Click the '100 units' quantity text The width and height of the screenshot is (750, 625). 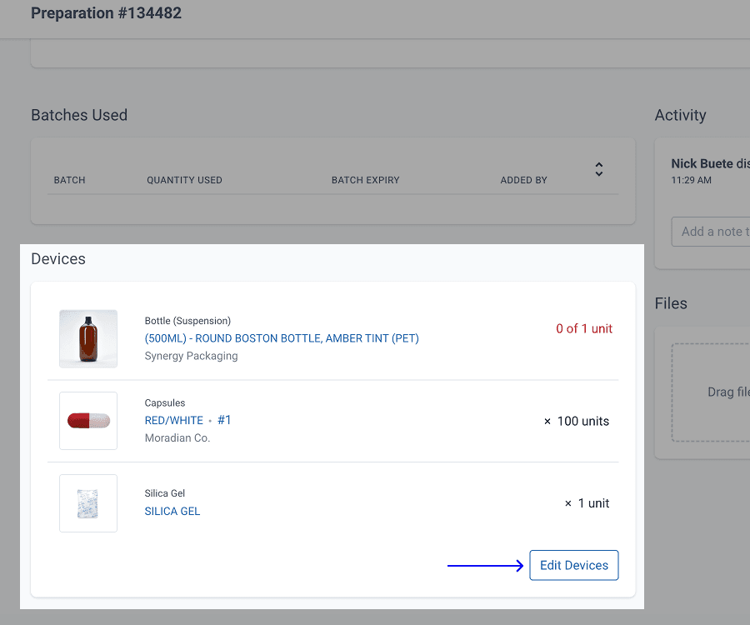click(583, 421)
